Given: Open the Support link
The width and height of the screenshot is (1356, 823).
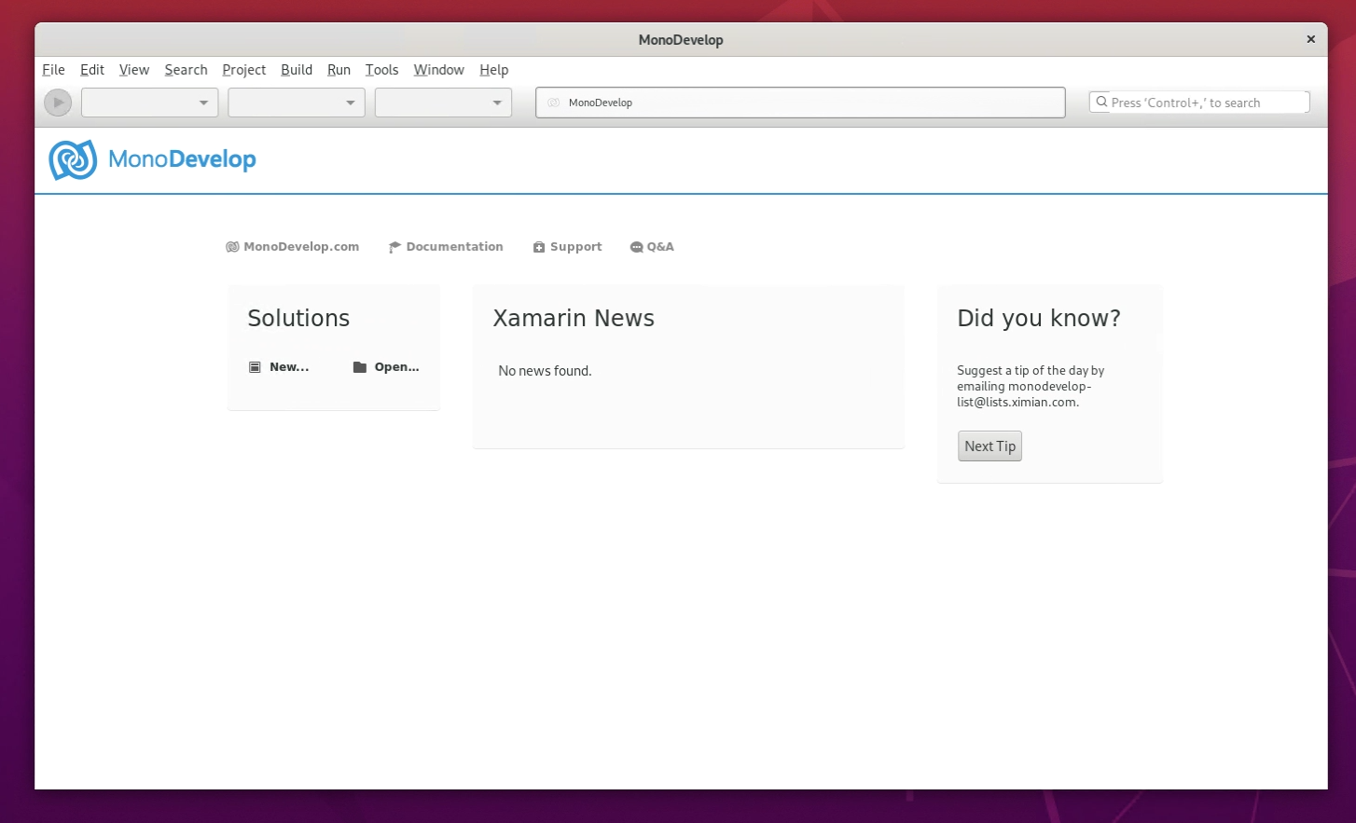Looking at the screenshot, I should [576, 247].
